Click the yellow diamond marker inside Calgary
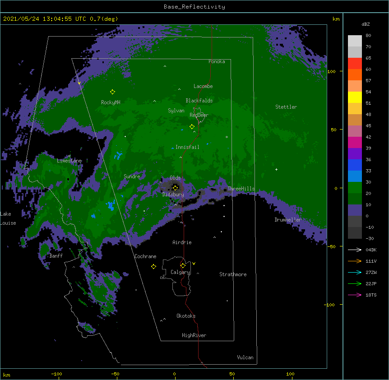389x380 pixels. click(183, 266)
